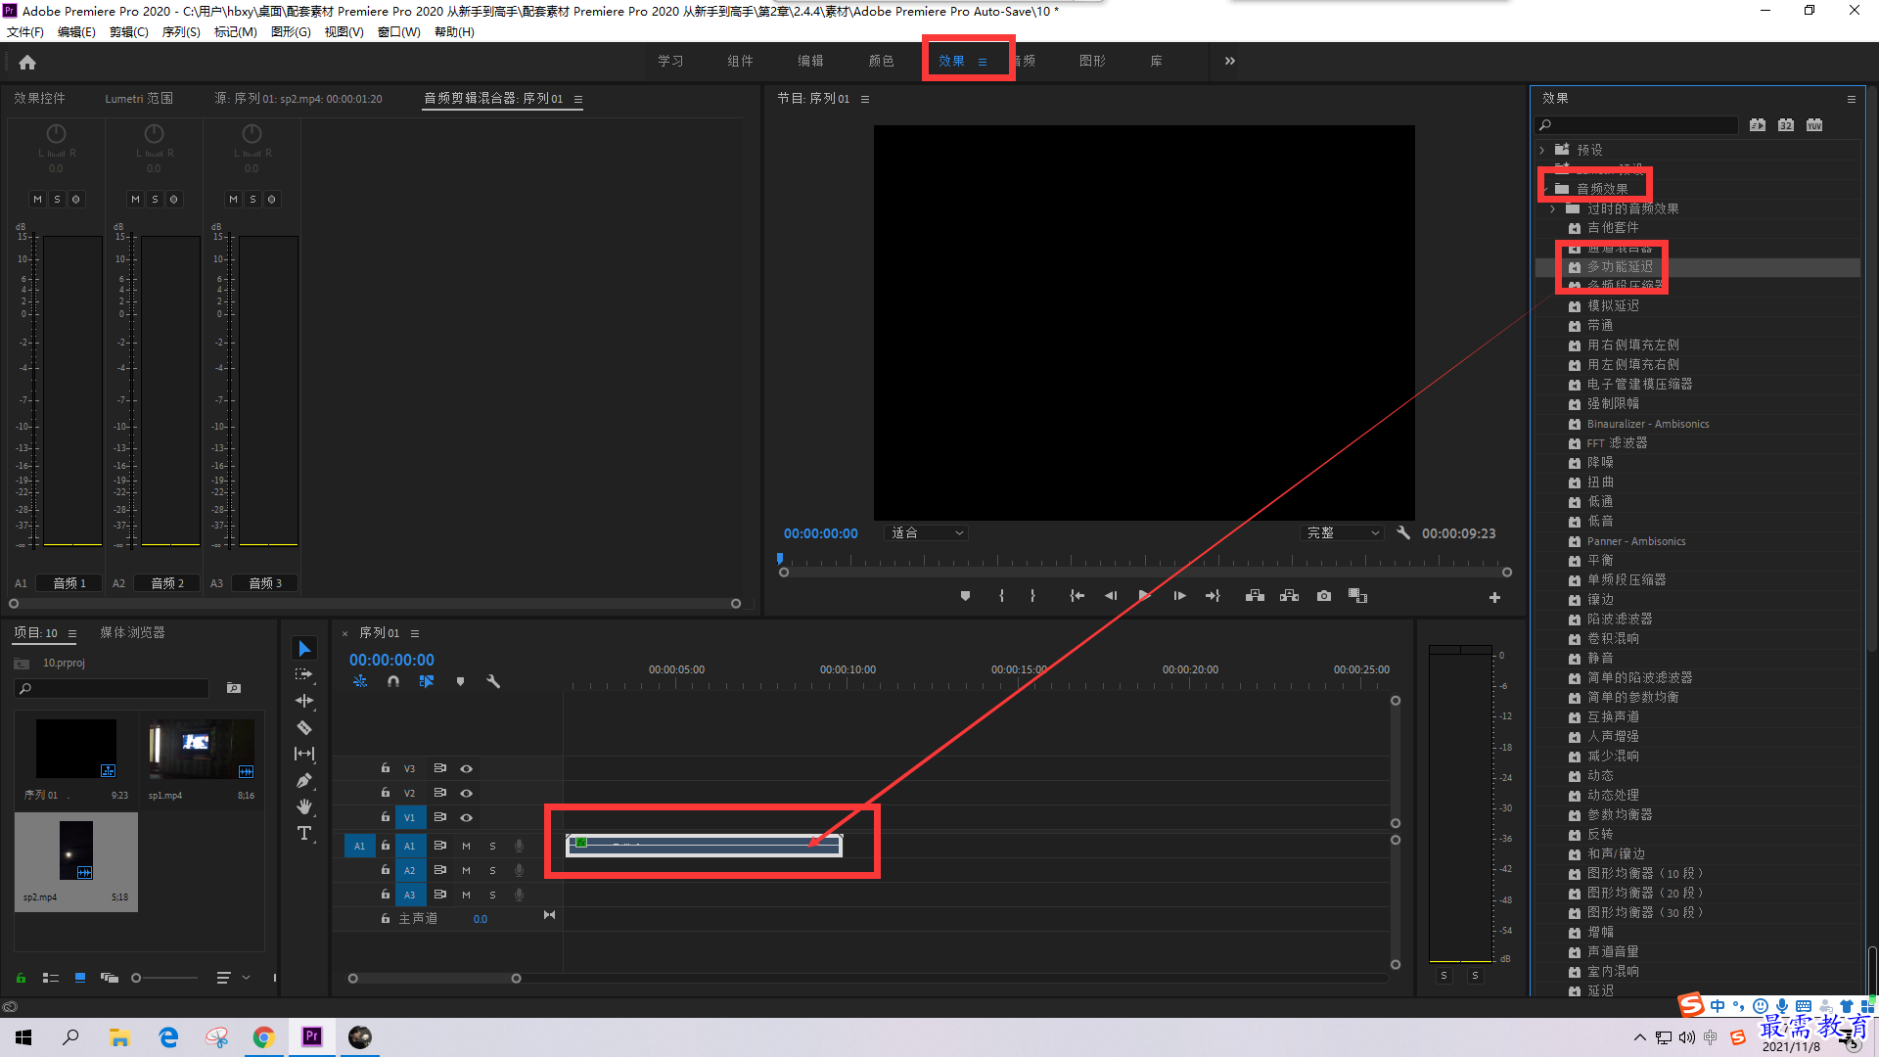Export frame with camera icon

coord(1324,596)
